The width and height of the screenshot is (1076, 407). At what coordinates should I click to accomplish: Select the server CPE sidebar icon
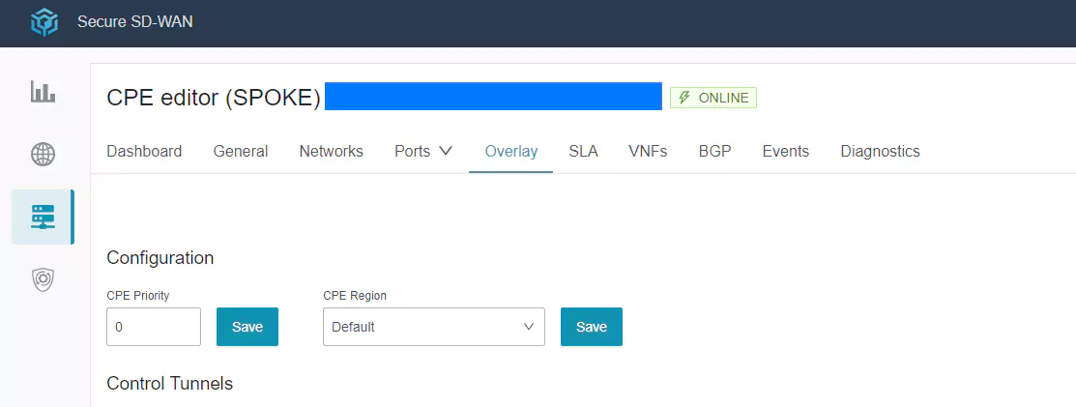coord(44,217)
